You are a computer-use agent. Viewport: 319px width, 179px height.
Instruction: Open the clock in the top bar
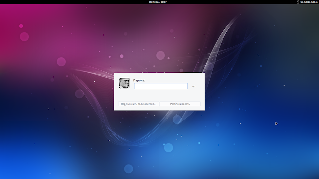(158, 2)
